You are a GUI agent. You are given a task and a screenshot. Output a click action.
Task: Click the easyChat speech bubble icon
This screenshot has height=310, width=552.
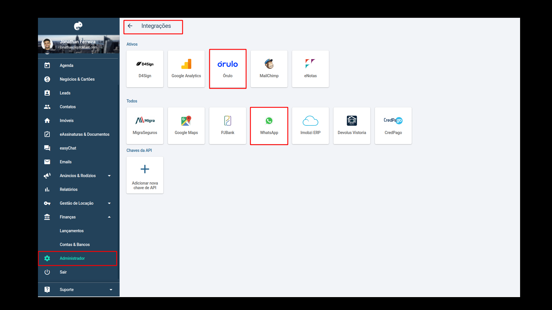click(x=47, y=148)
